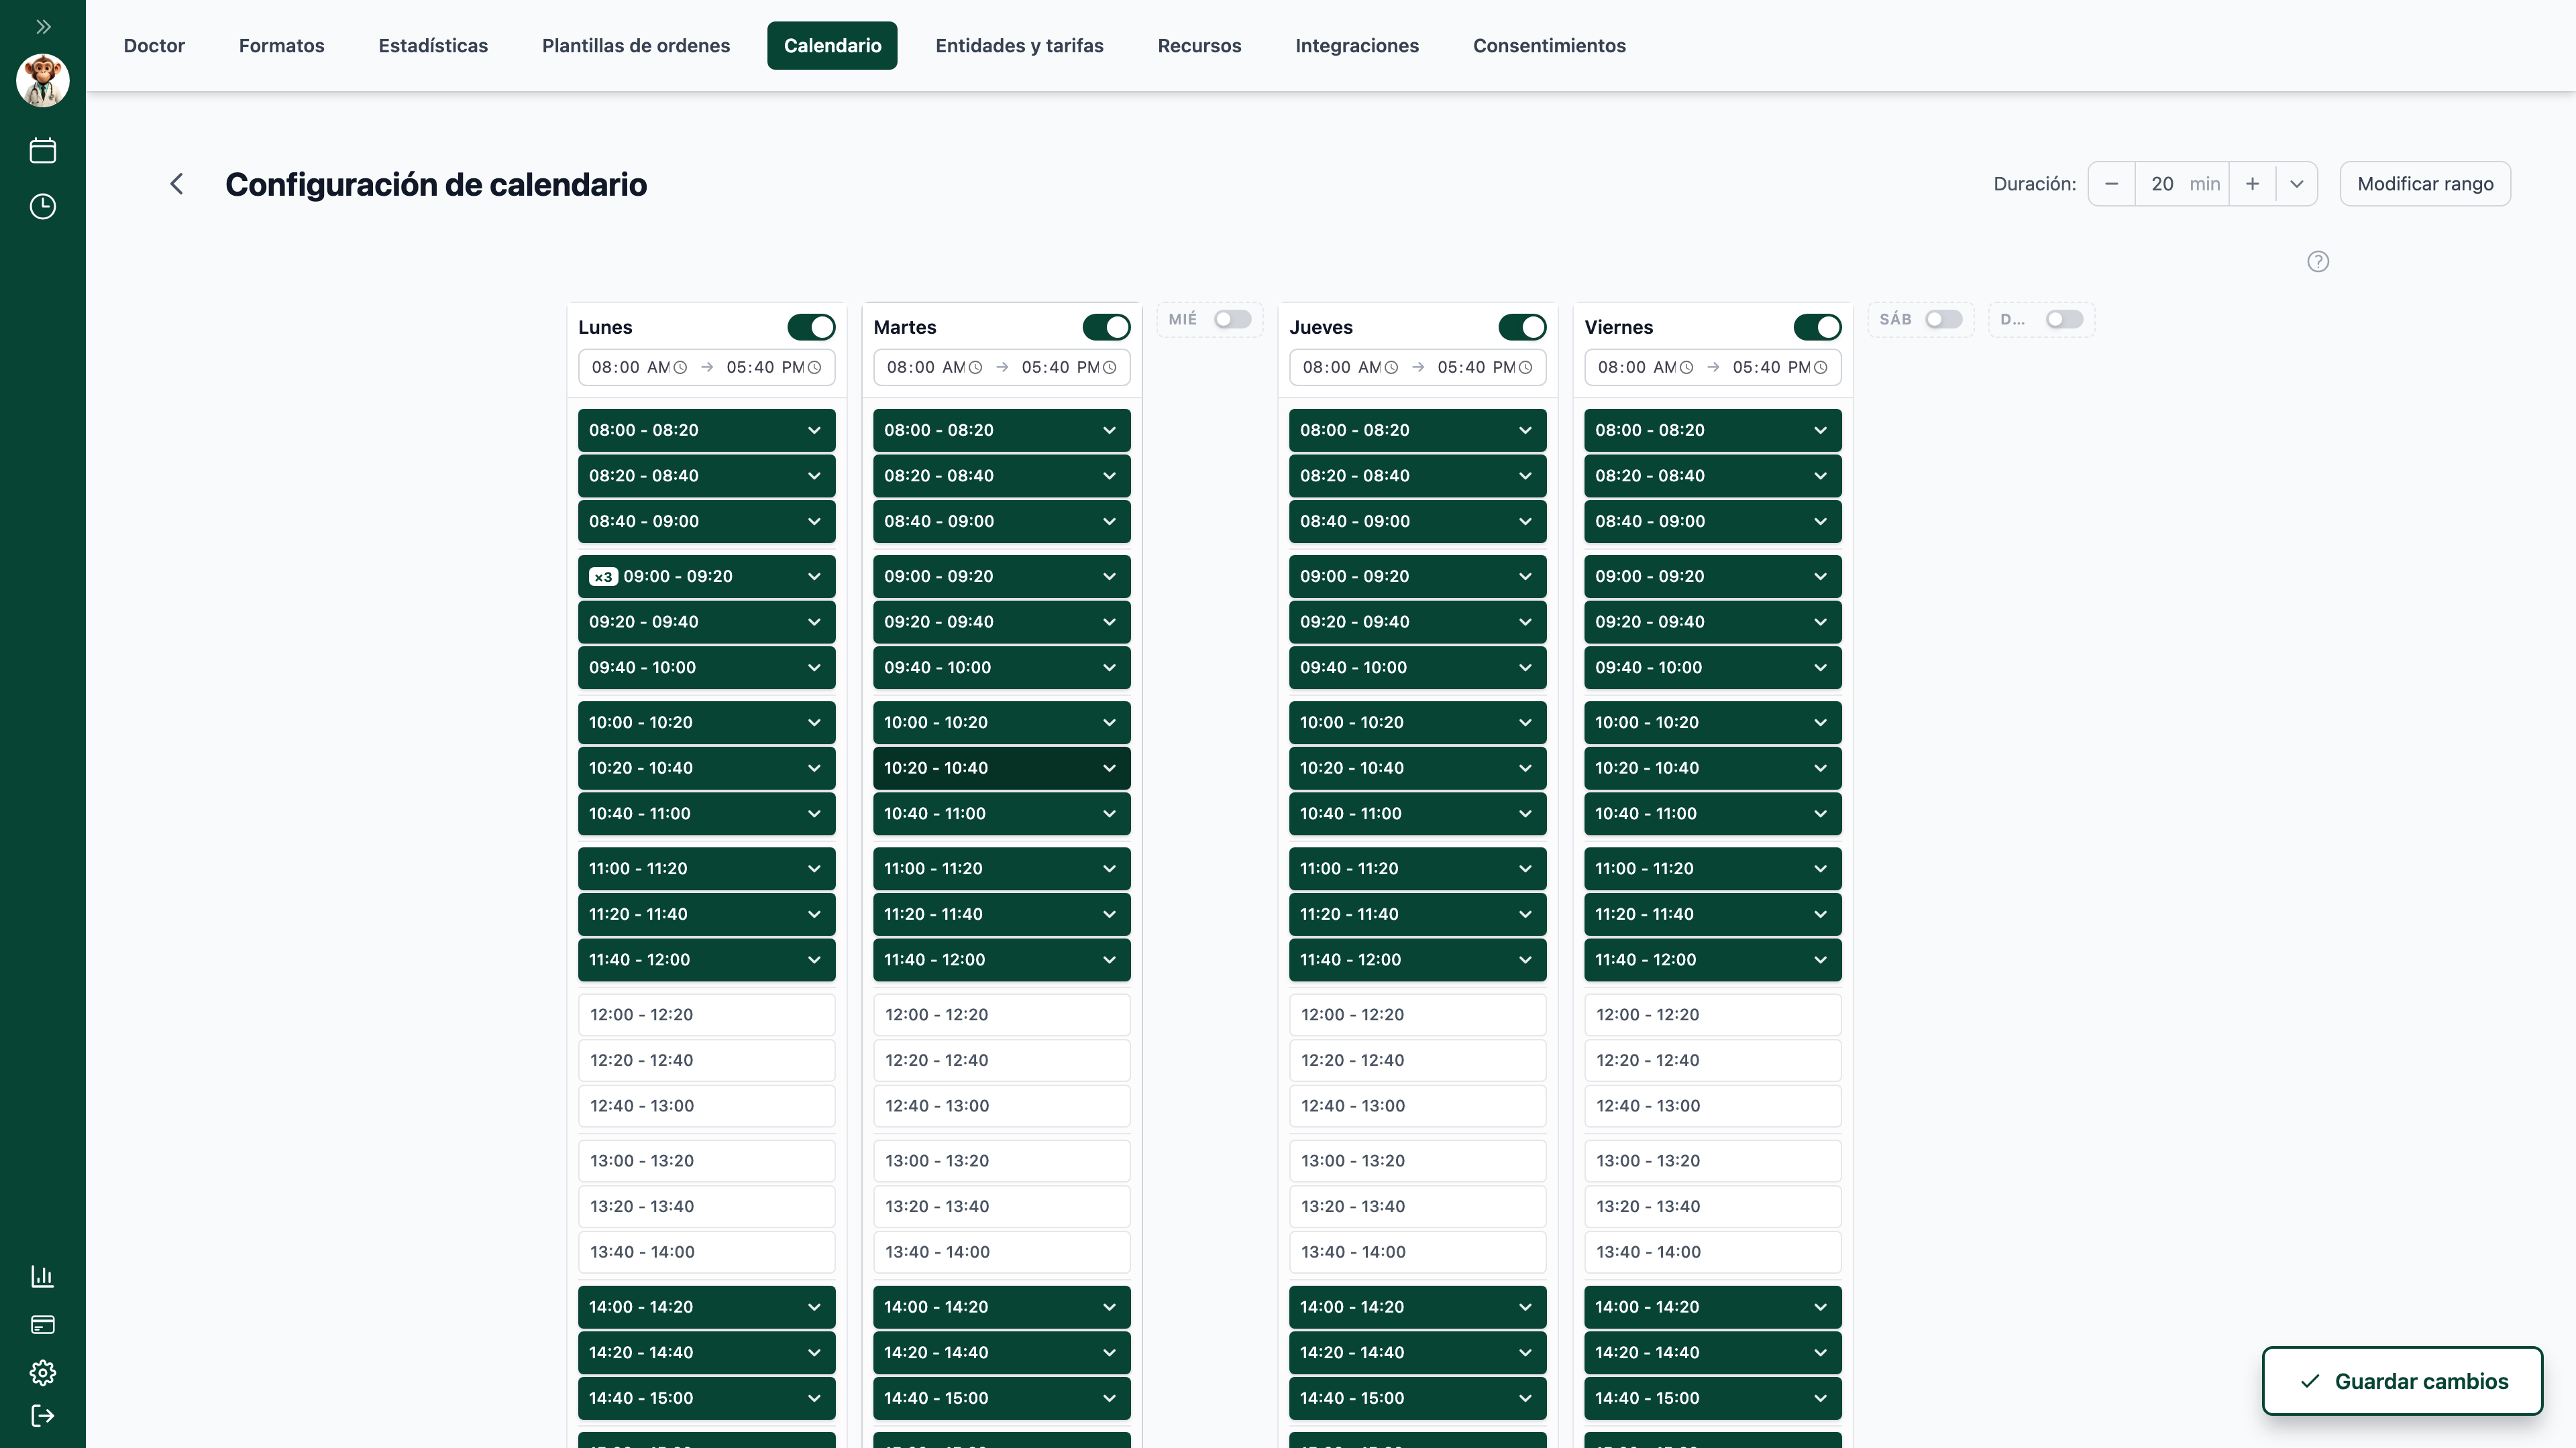Expand Martes 10:20 - 10:40 slot chevron
This screenshot has height=1448, width=2576.
tap(1109, 768)
